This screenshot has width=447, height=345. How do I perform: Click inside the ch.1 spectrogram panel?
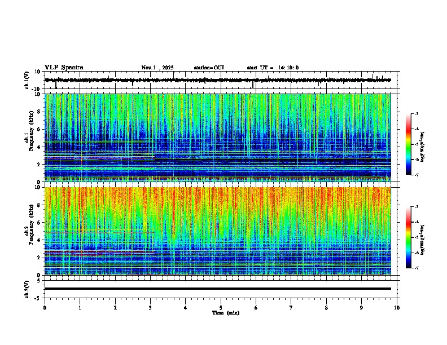point(218,138)
